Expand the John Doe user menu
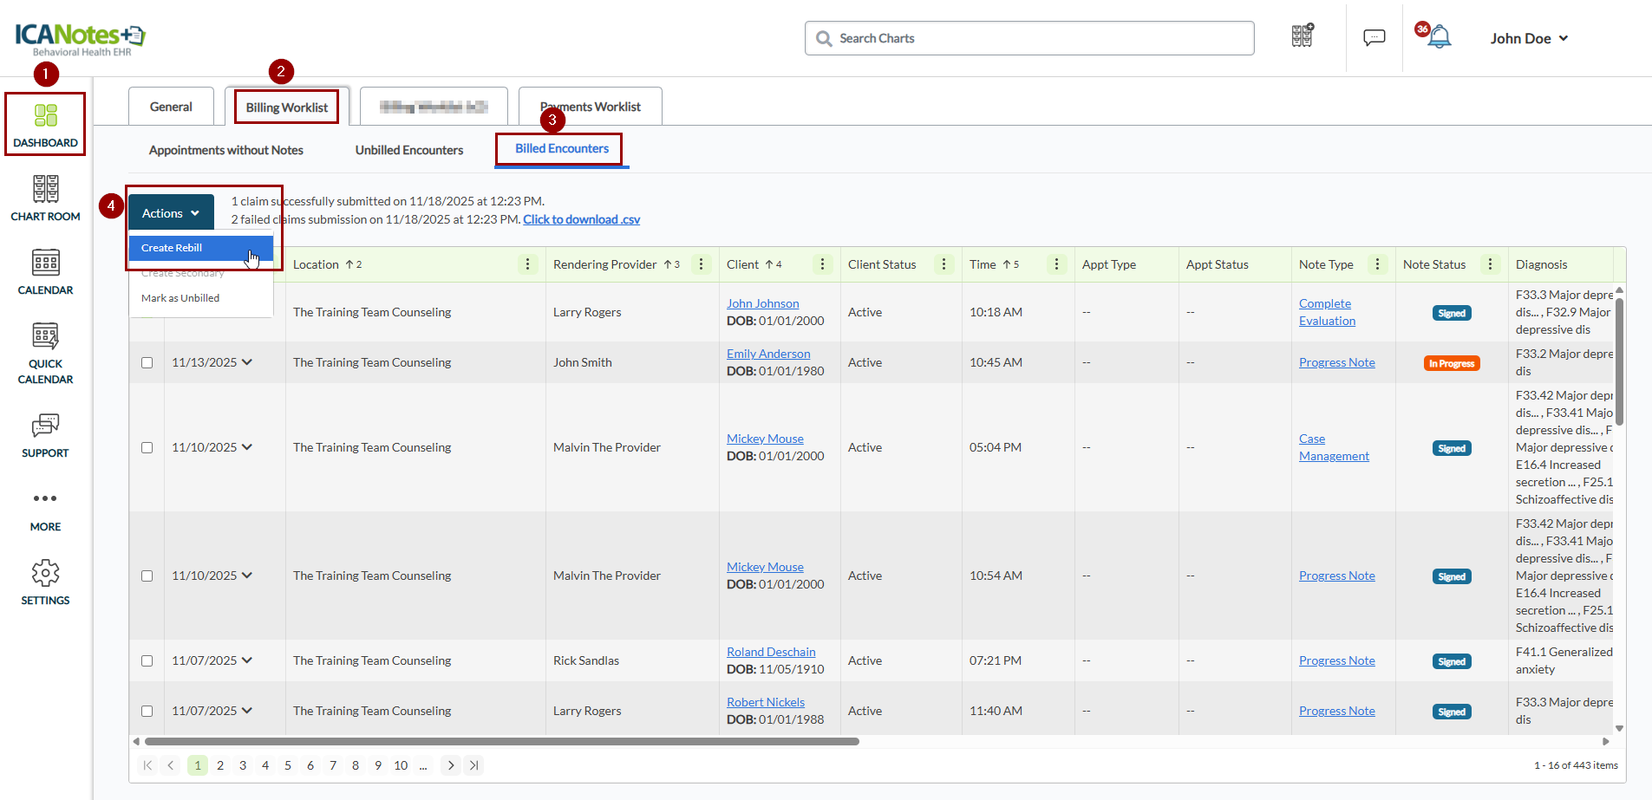Screen dimensions: 1652x800 click(x=1529, y=38)
